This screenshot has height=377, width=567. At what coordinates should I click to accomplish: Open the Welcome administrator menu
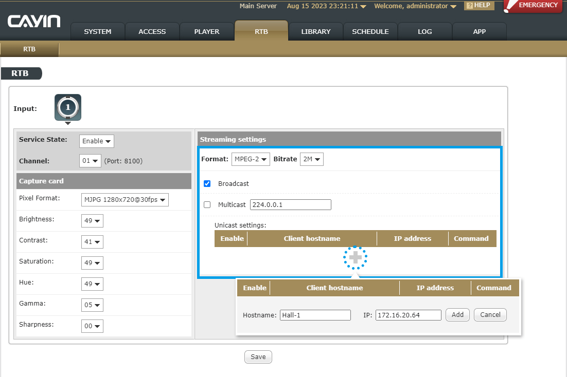tap(415, 6)
